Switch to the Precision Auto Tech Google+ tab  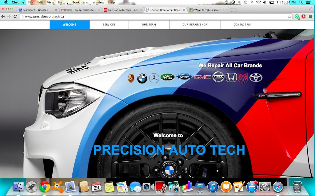click(123, 10)
